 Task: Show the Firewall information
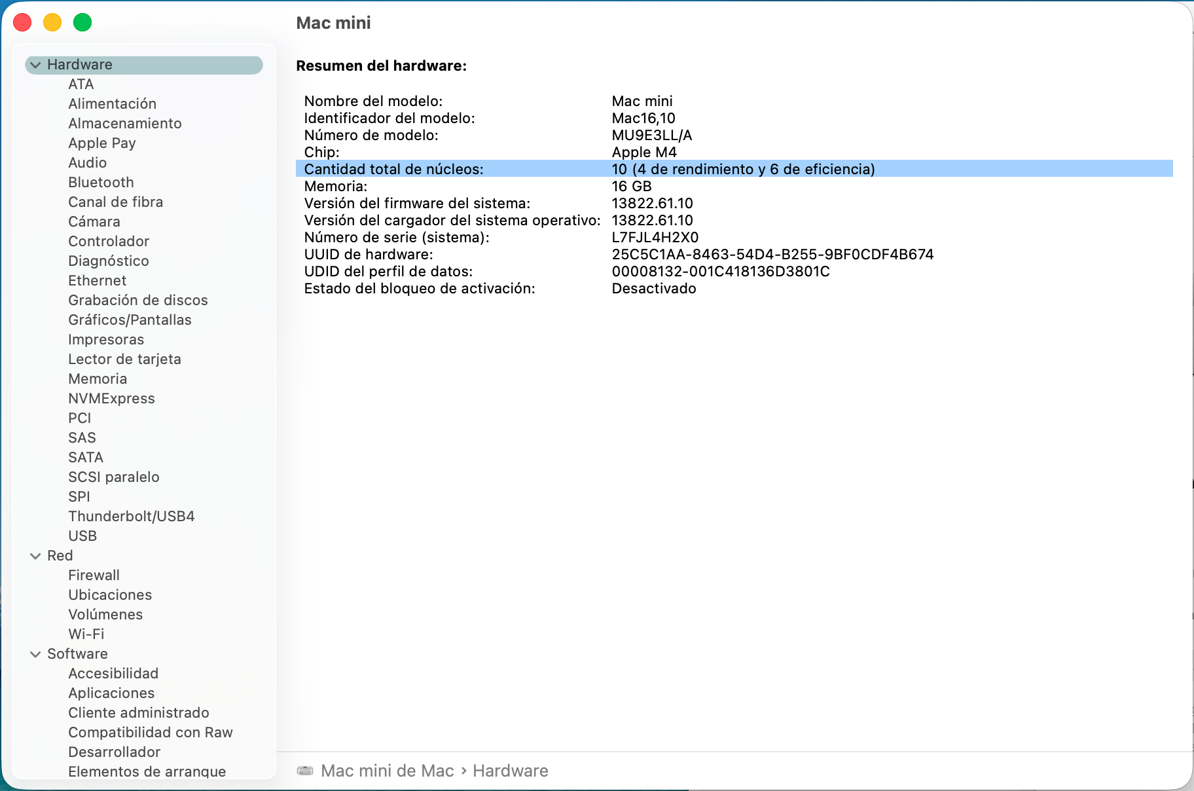94,575
